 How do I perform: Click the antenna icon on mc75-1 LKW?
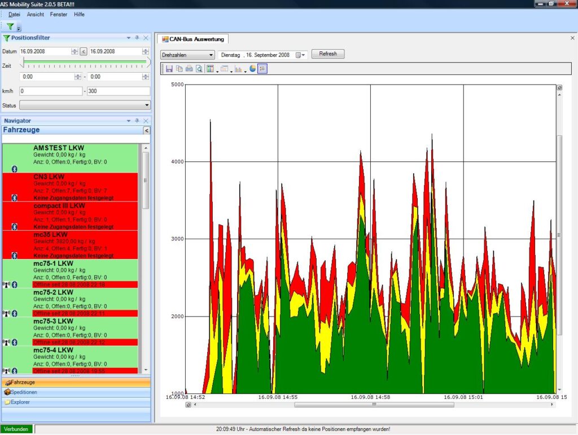[x=6, y=285]
